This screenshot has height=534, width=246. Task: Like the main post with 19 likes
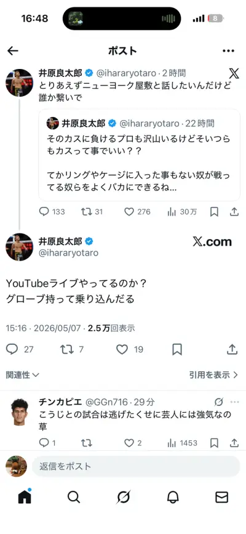(122, 349)
